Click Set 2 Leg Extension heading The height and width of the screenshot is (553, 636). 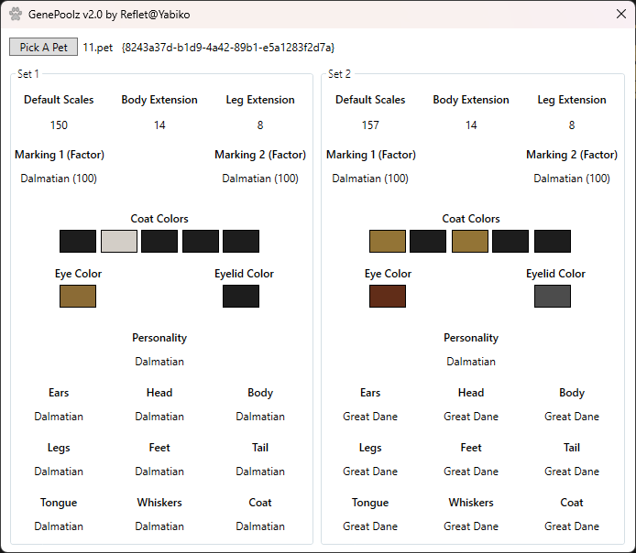point(572,100)
